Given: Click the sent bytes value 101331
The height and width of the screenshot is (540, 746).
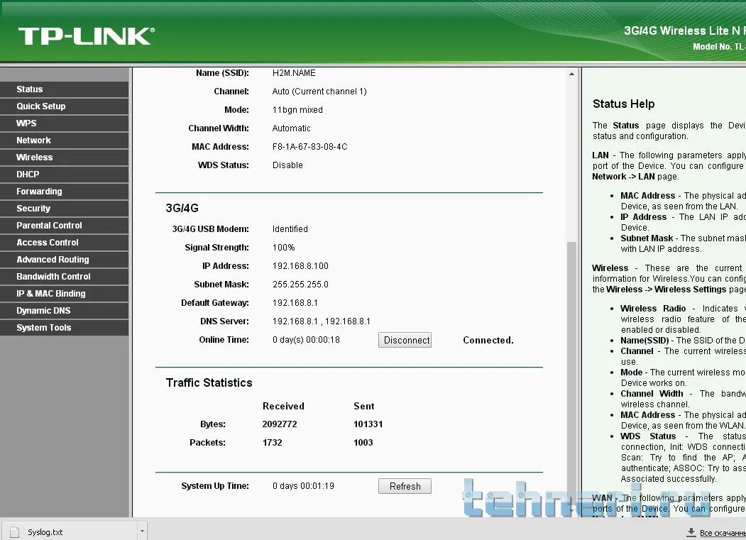Looking at the screenshot, I should tap(368, 424).
